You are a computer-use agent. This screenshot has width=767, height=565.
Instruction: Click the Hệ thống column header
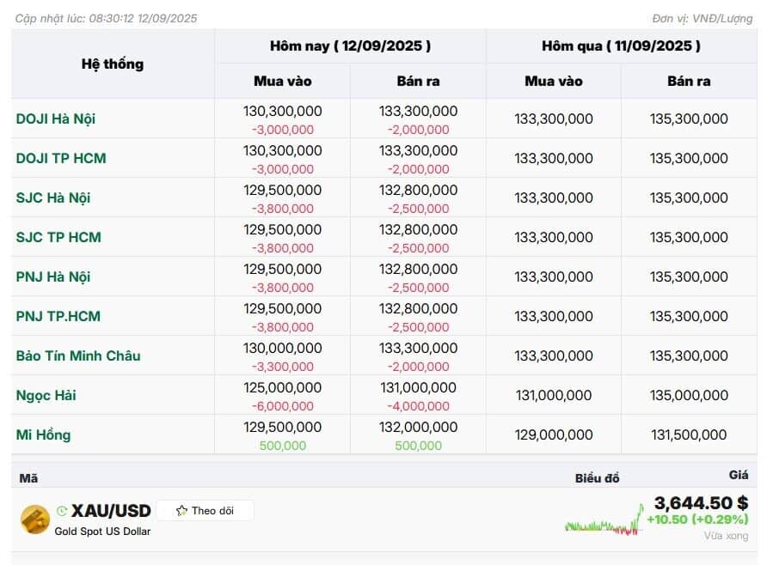tap(113, 64)
